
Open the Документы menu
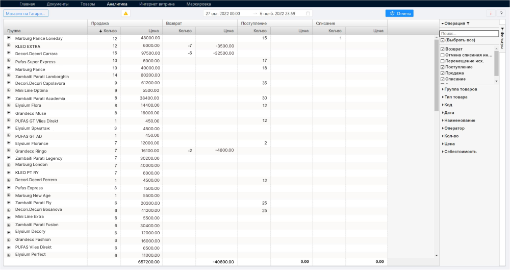tap(57, 4)
